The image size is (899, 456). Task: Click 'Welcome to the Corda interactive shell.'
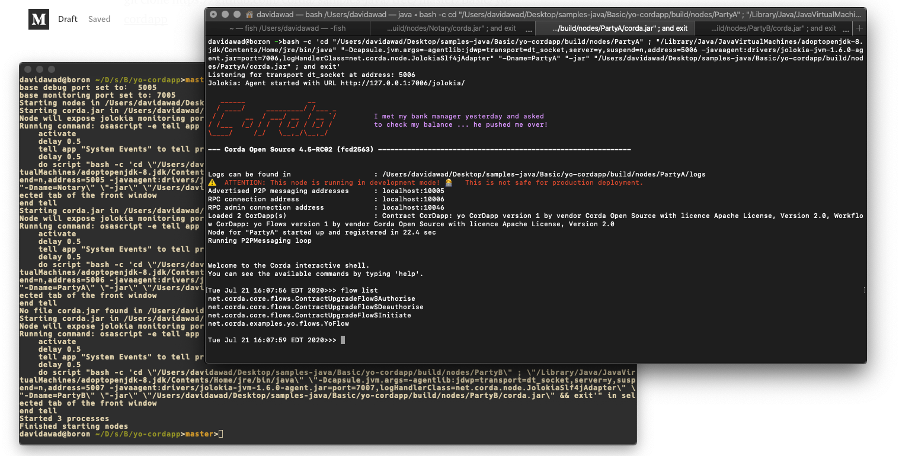tap(289, 265)
